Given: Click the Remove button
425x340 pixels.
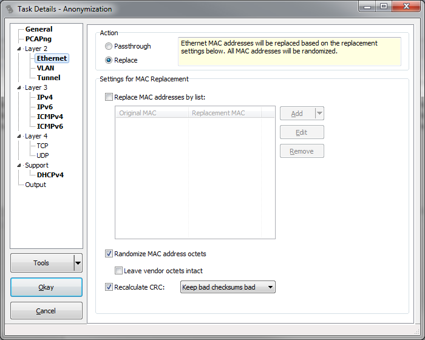Looking at the screenshot, I should pos(302,151).
